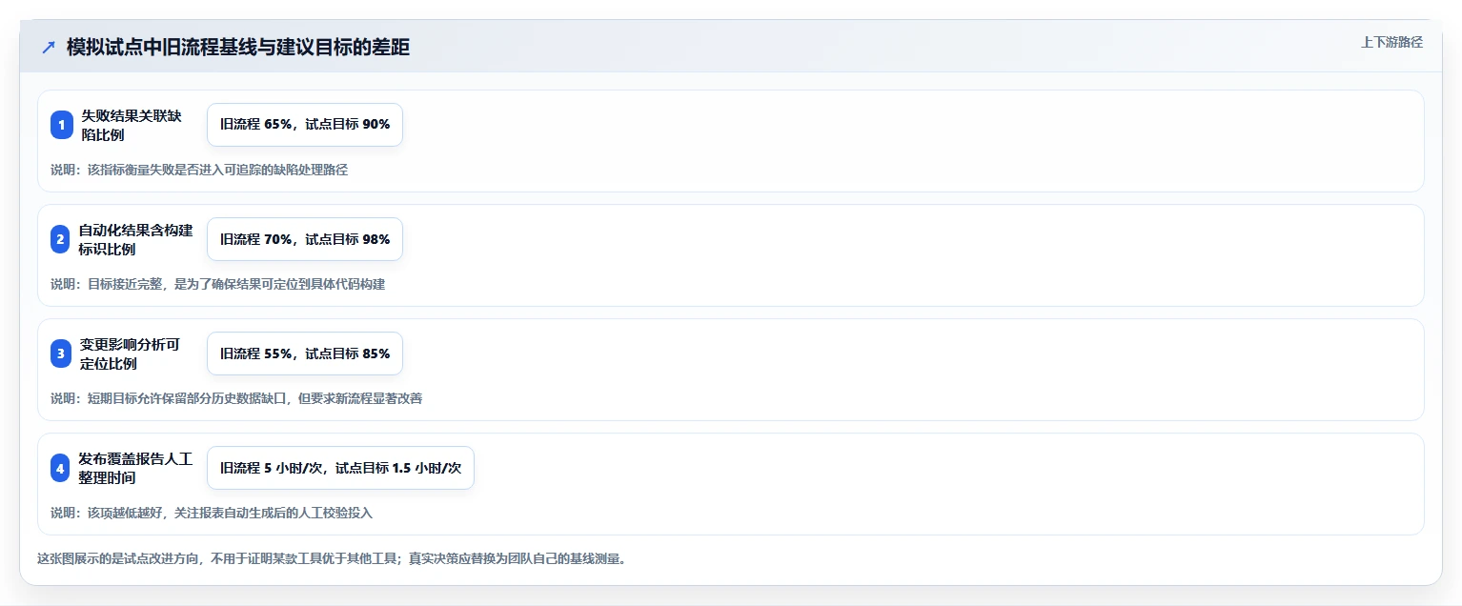This screenshot has height=606, width=1462.
Task: Select the 自动化结果含构建标识比例 label
Action: (136, 239)
